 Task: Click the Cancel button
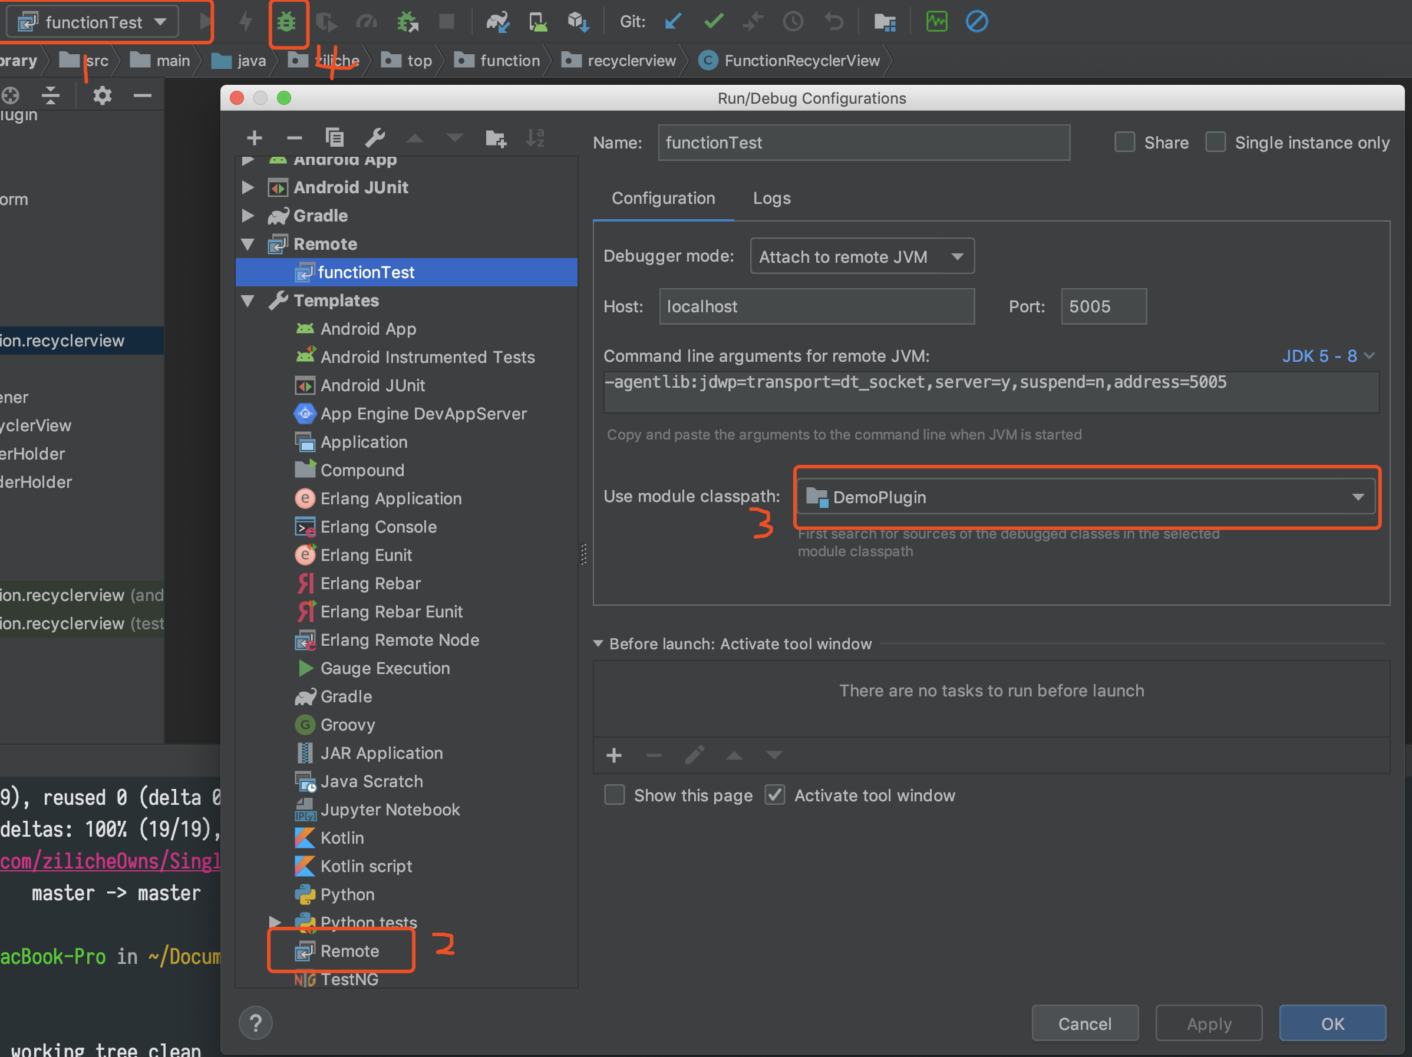[1084, 1023]
